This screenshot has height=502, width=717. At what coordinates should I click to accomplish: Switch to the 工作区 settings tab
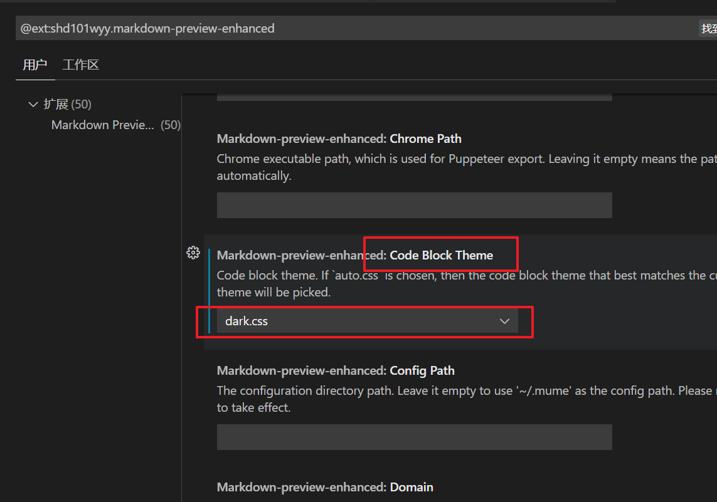pyautogui.click(x=80, y=65)
